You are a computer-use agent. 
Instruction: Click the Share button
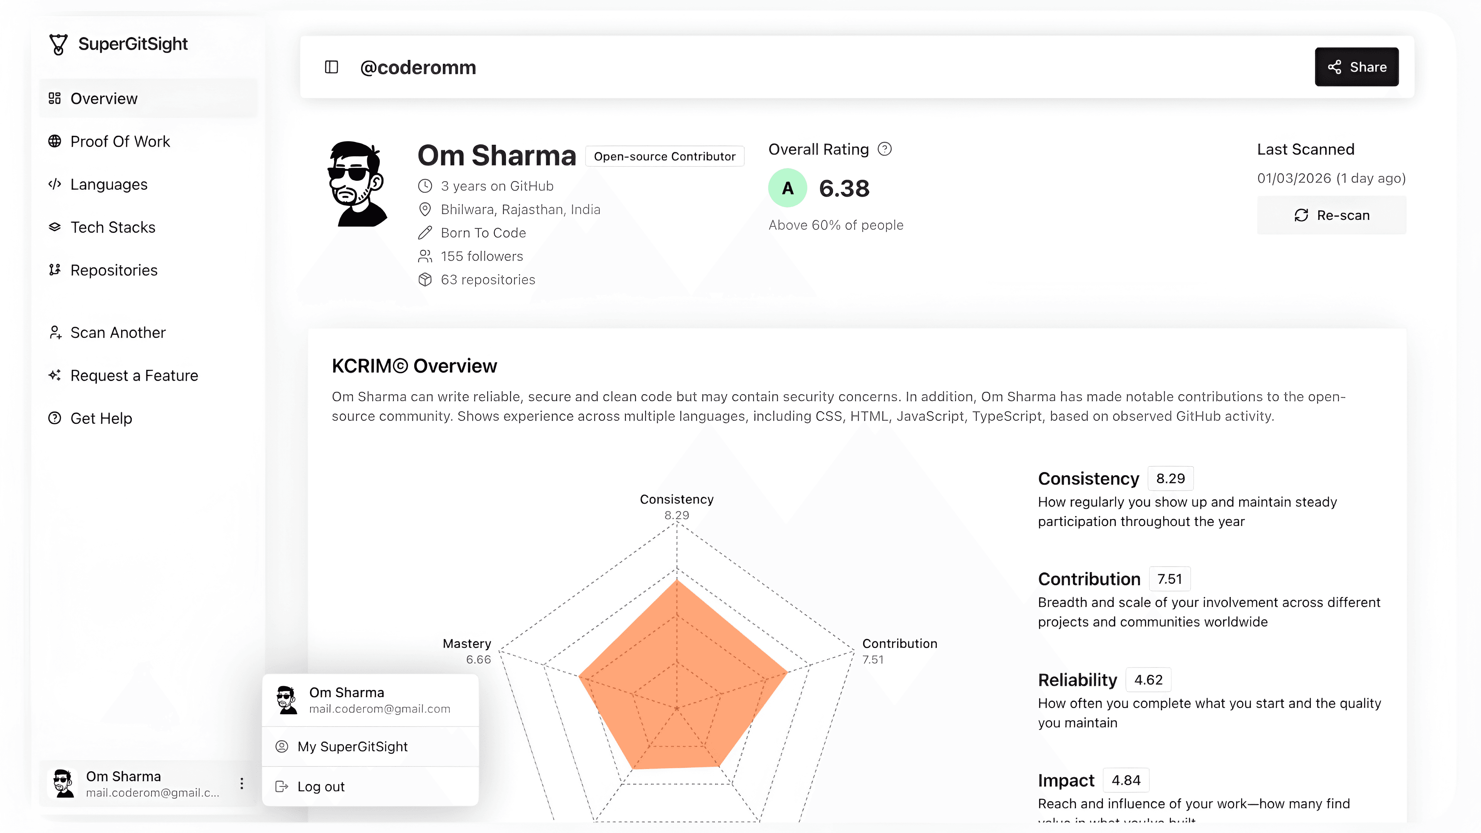1357,67
